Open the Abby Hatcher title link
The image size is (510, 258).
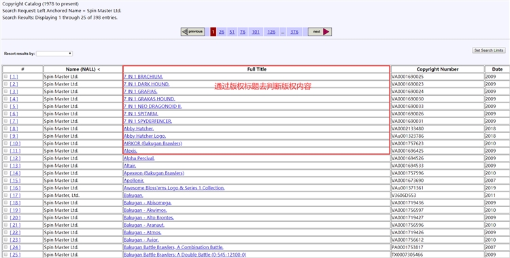(x=139, y=129)
